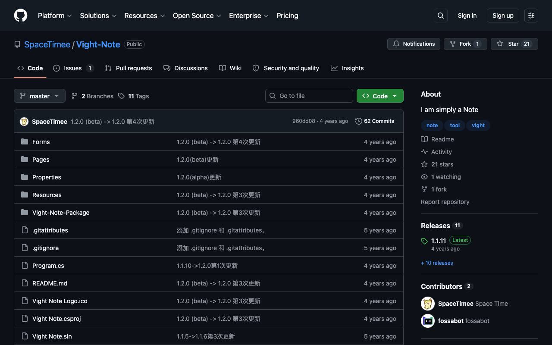Click the file icon beside README.md
This screenshot has width=552, height=345.
[25, 283]
